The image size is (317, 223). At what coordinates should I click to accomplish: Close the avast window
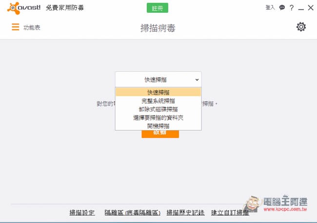click(310, 8)
